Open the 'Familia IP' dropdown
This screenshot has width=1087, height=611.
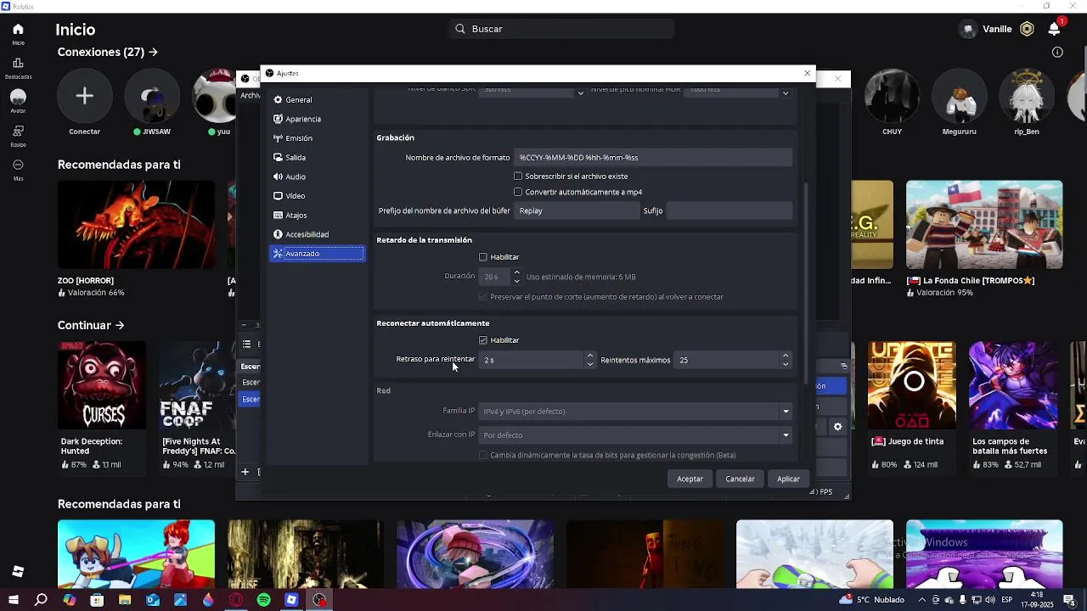point(635,412)
